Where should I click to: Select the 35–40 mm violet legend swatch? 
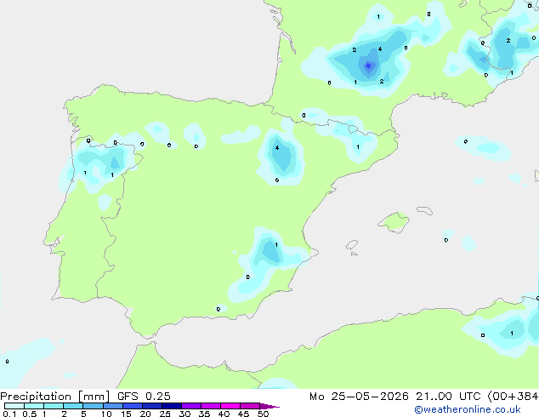pos(211,406)
